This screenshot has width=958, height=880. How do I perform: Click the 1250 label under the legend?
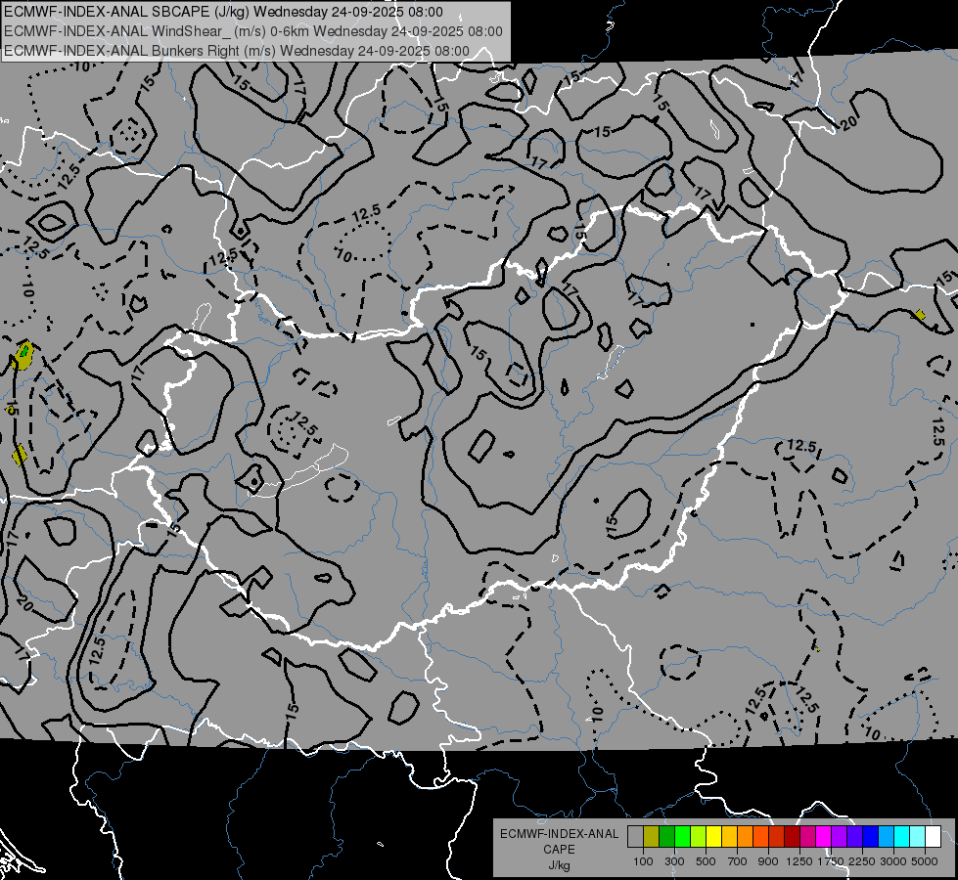coord(799,861)
